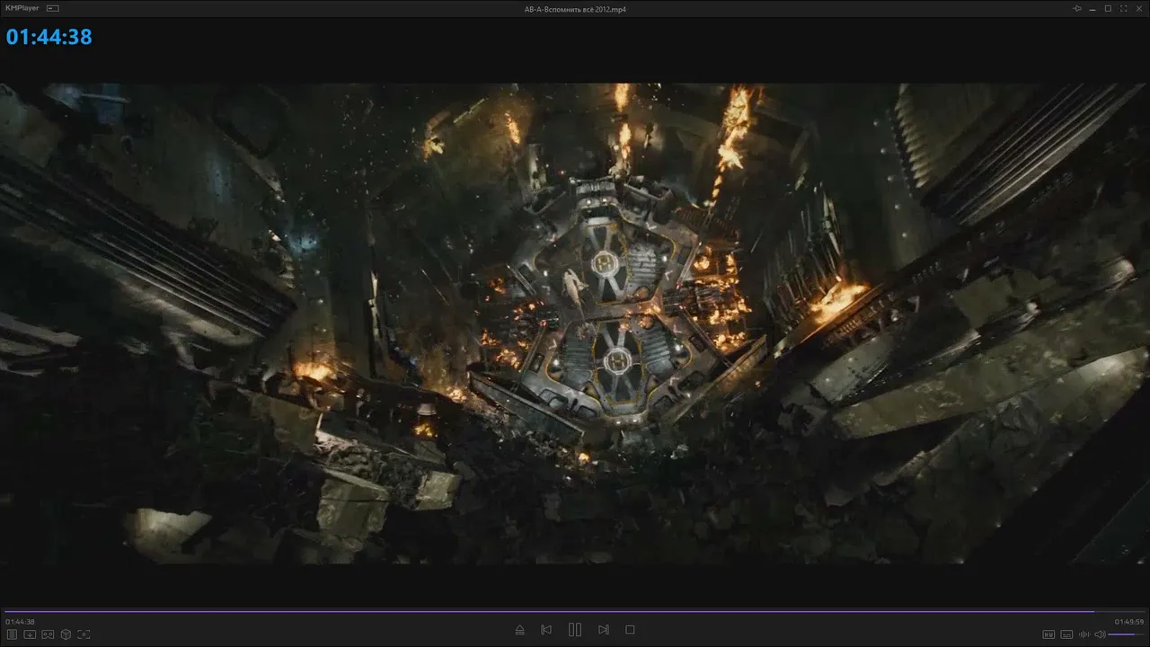Minimize the KMPlayer window

(1093, 8)
